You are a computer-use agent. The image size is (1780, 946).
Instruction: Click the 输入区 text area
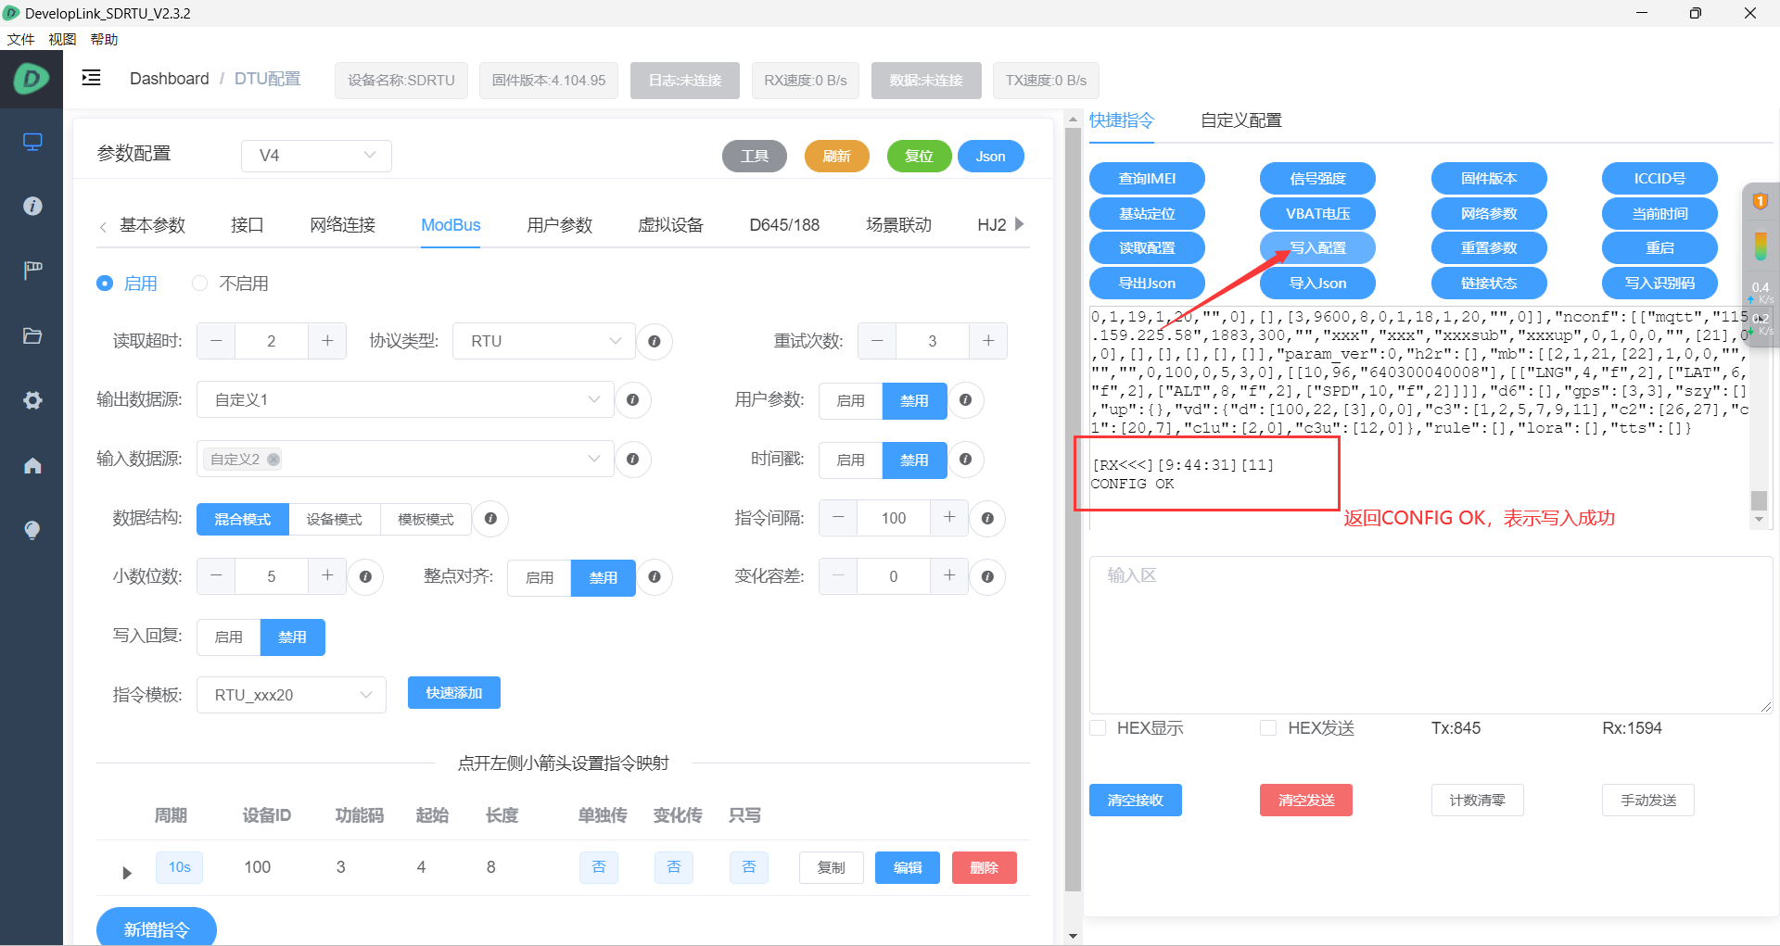point(1430,635)
